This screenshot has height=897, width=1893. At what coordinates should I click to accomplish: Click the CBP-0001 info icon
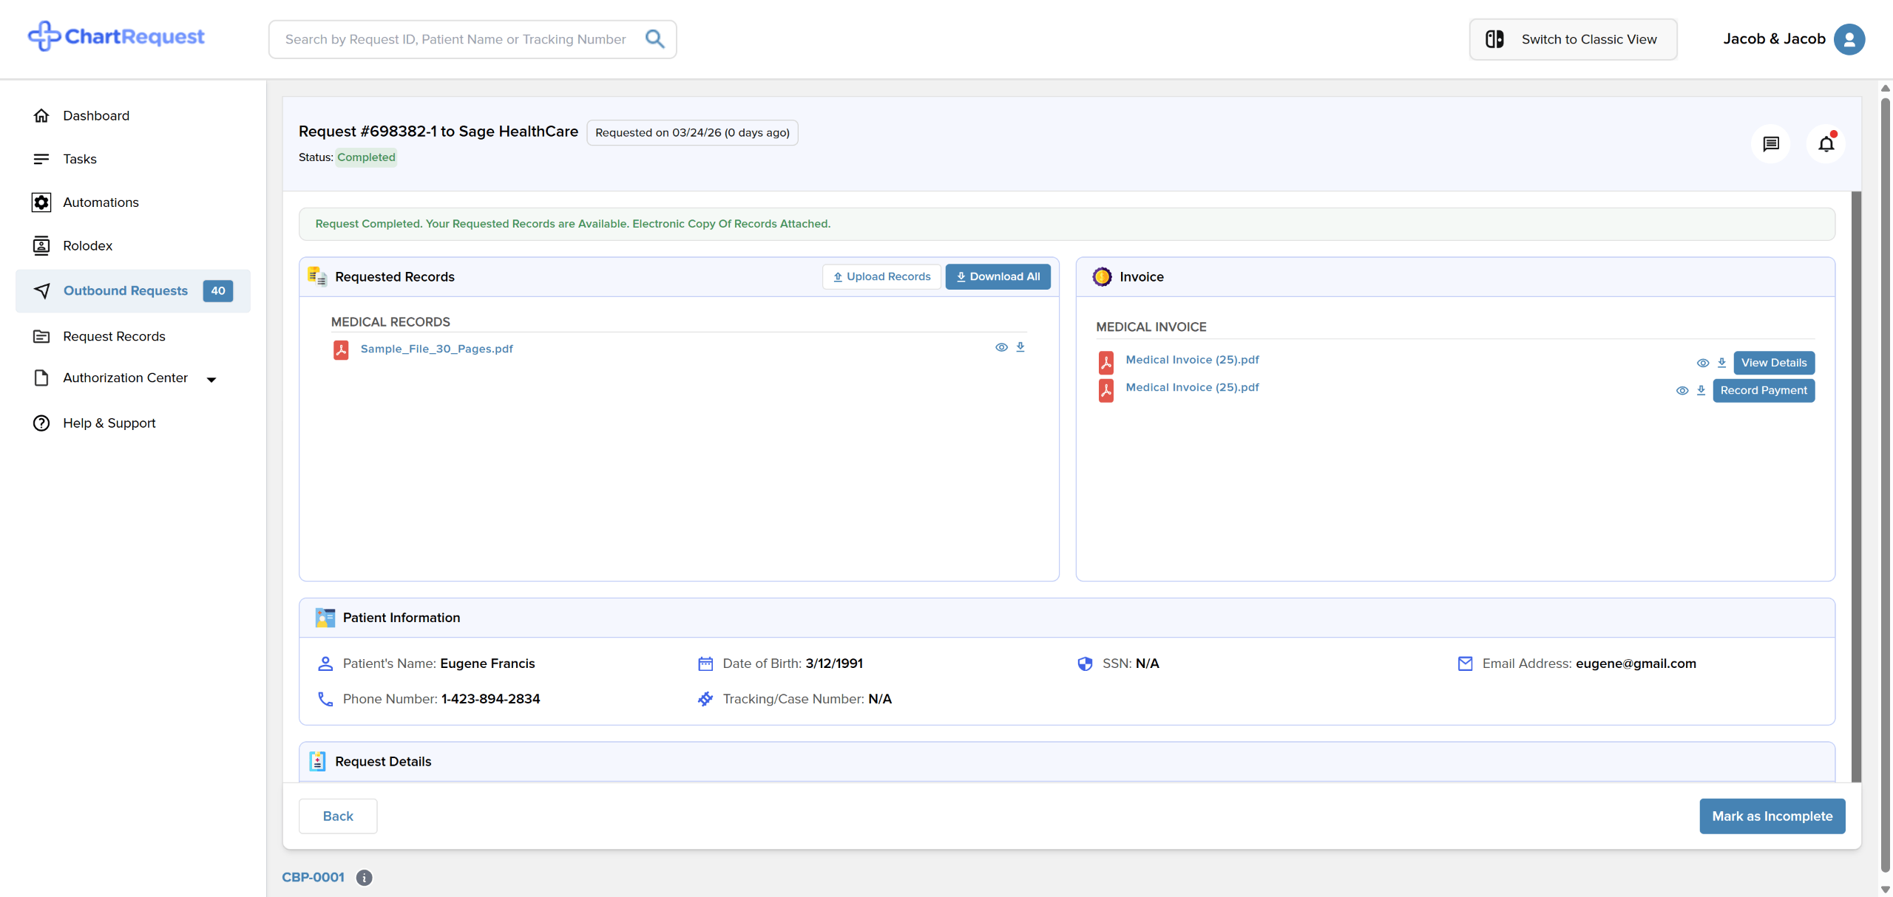point(364,877)
